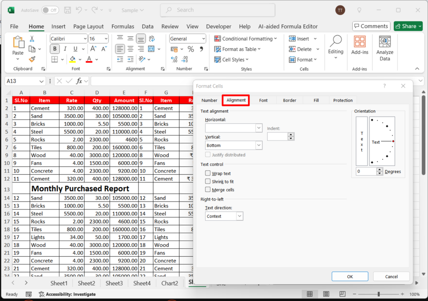The image size is (428, 301).
Task: Click the Increase Decimal icon
Action: [x=174, y=59]
